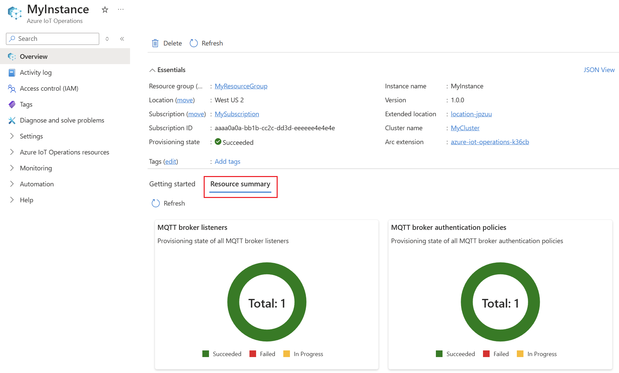Expand Azure IoT Operations resources section
The image size is (619, 373).
click(64, 152)
